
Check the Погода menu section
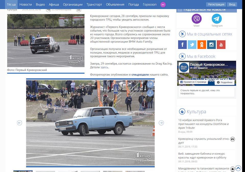coord(133,5)
